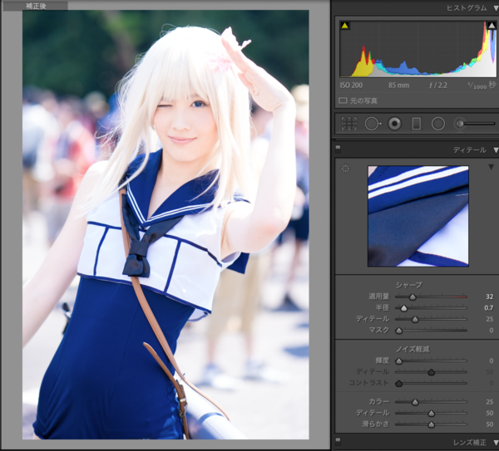Image resolution: width=499 pixels, height=451 pixels.
Task: Select the adjustment brush tool
Action: [x=474, y=124]
